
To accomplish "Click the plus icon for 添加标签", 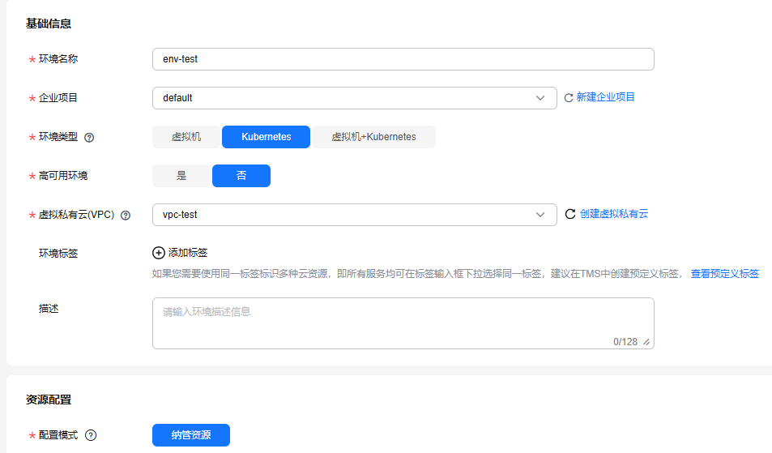I will tap(159, 253).
